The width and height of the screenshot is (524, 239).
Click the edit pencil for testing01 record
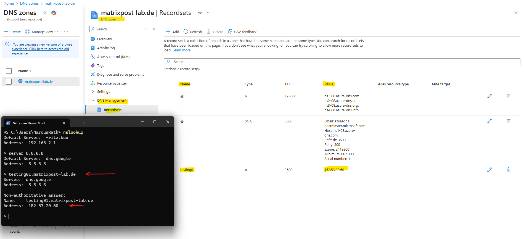489,170
